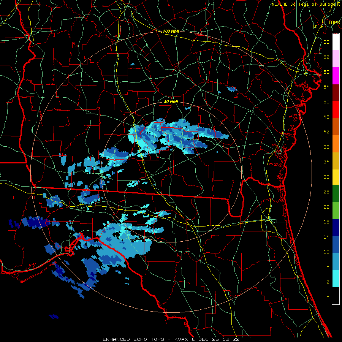This screenshot has width=342, height=342.
Task: Click the 30 label on the legend
Action: pyautogui.click(x=326, y=177)
